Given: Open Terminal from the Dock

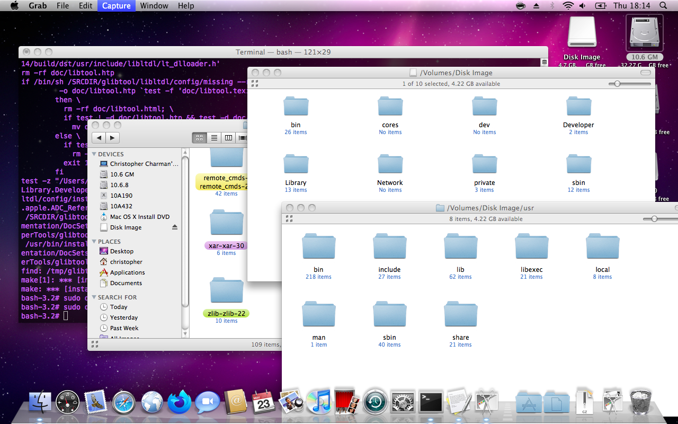Looking at the screenshot, I should pyautogui.click(x=431, y=402).
